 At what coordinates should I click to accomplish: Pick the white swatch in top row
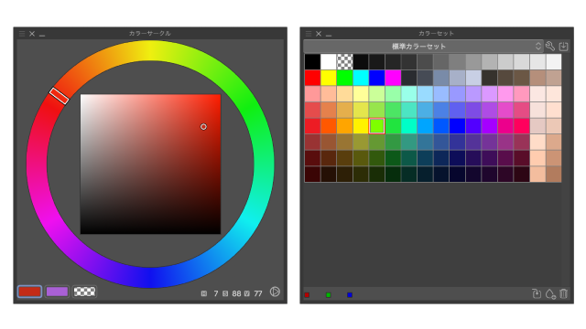click(329, 61)
